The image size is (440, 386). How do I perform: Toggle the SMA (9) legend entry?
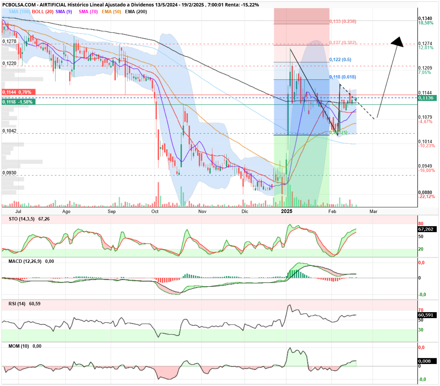tap(64, 12)
